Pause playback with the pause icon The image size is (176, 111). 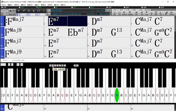(x=29, y=11)
